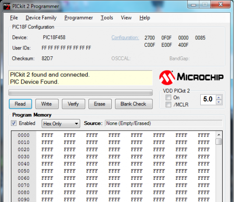Click the Erase button
Screen dimensions: 234x202
(x=100, y=104)
